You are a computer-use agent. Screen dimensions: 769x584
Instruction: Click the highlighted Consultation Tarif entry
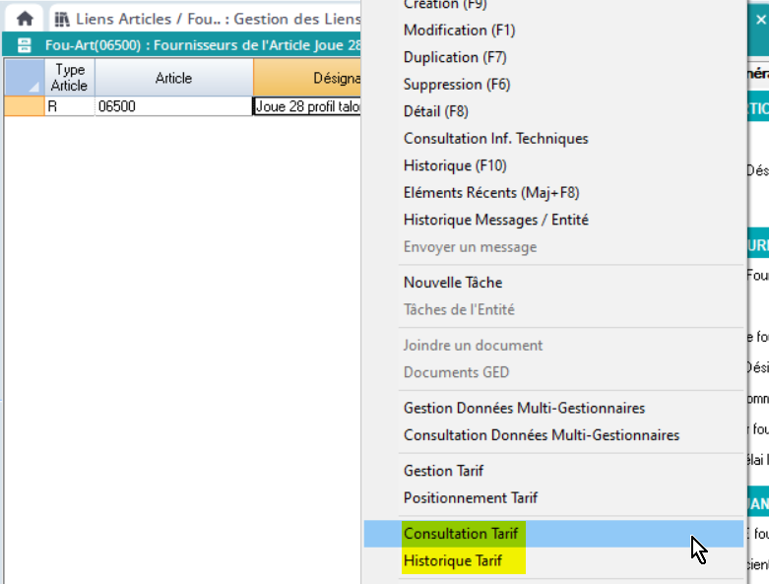coord(460,534)
